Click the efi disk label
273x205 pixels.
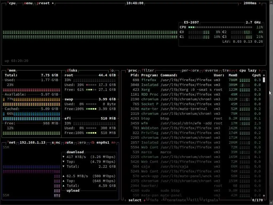click(67, 118)
